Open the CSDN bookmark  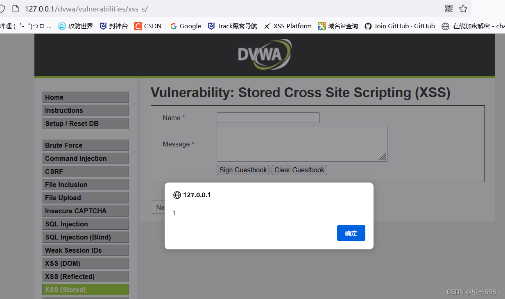pyautogui.click(x=148, y=26)
